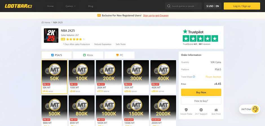Select the 800K MT coin card

[82, 111]
